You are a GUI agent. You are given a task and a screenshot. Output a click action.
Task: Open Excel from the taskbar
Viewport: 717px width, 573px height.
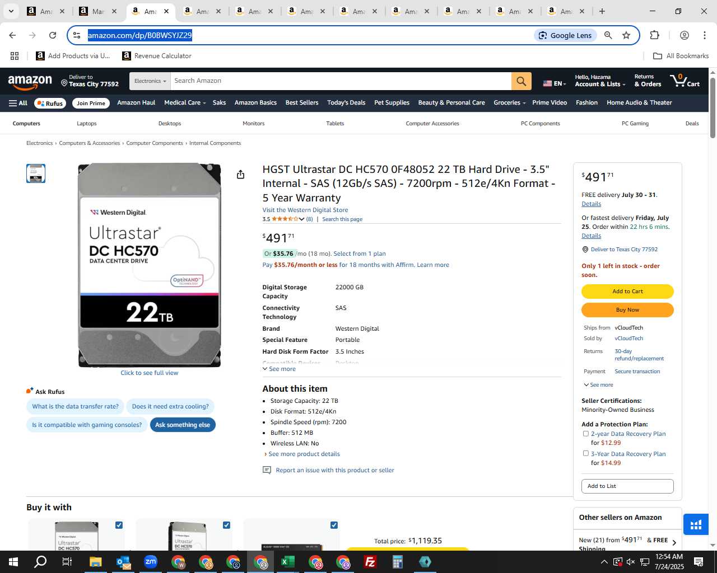pyautogui.click(x=287, y=562)
